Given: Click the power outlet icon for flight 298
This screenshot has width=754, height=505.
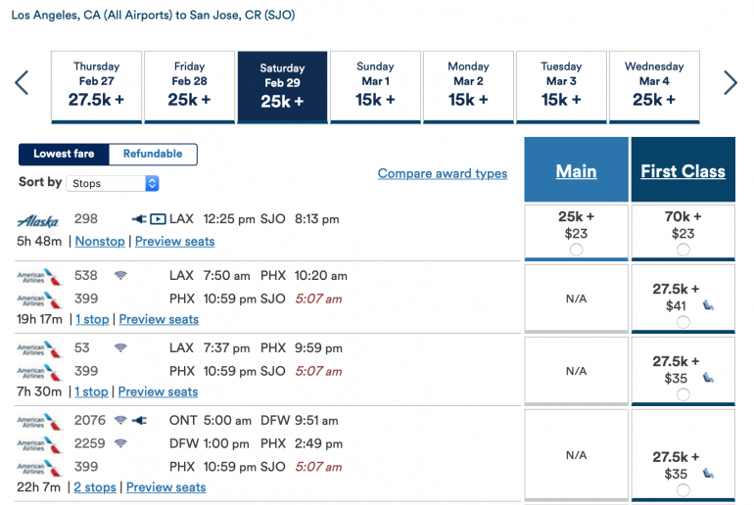Looking at the screenshot, I should click(138, 219).
